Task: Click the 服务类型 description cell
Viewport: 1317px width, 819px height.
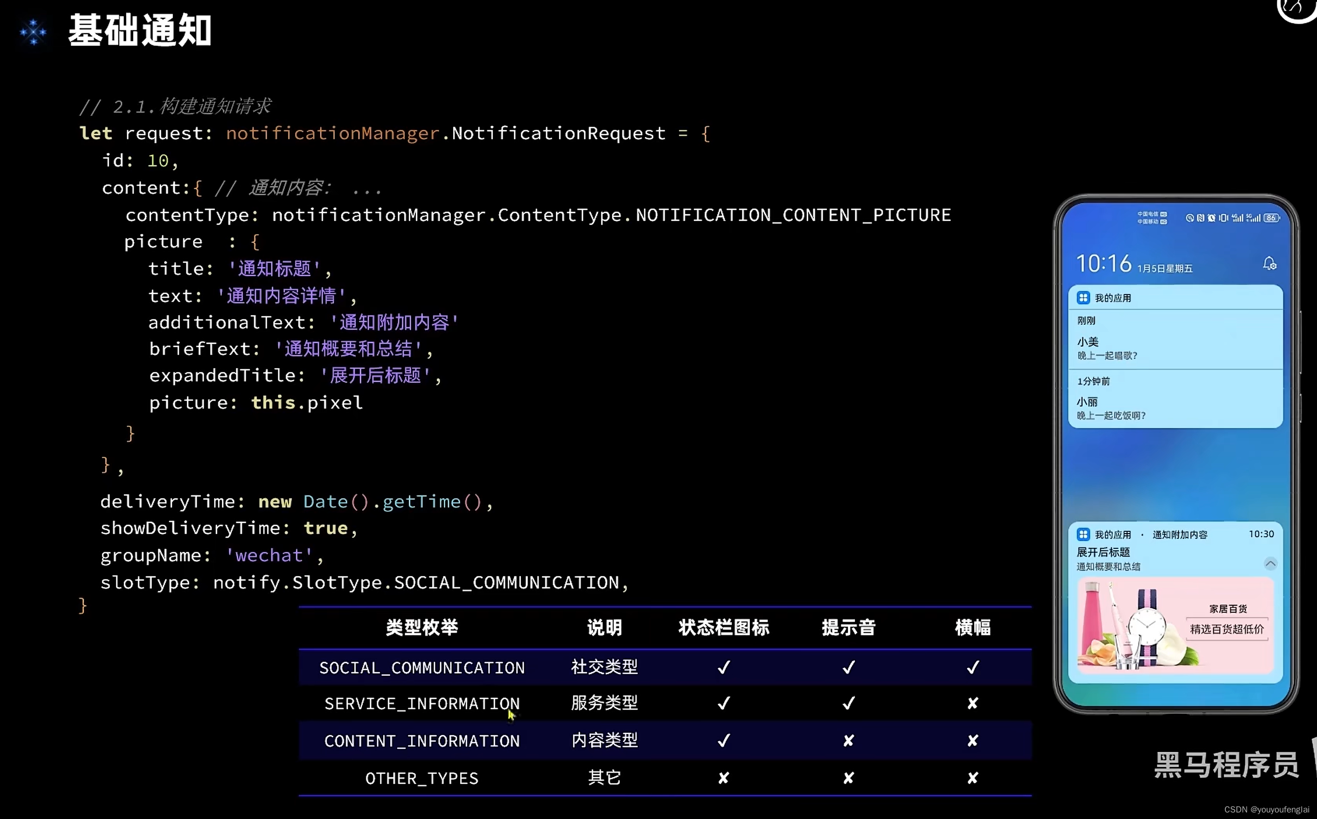Action: [x=605, y=703]
